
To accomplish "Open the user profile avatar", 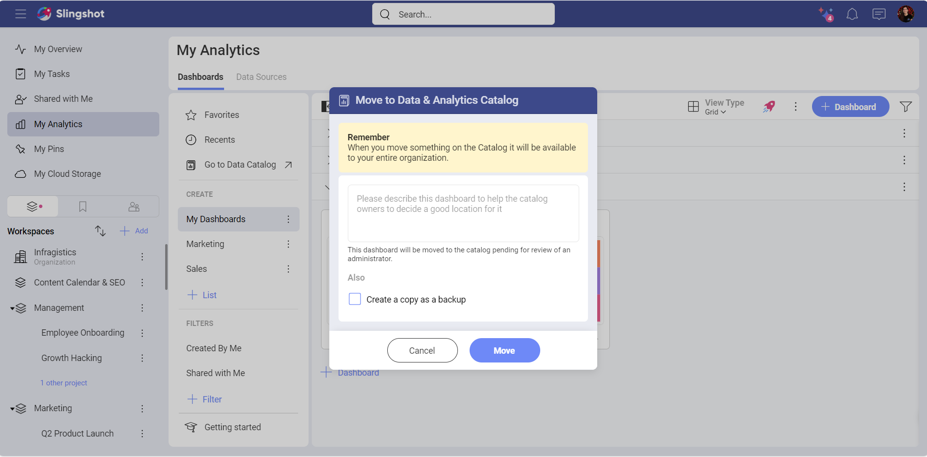I will point(906,14).
